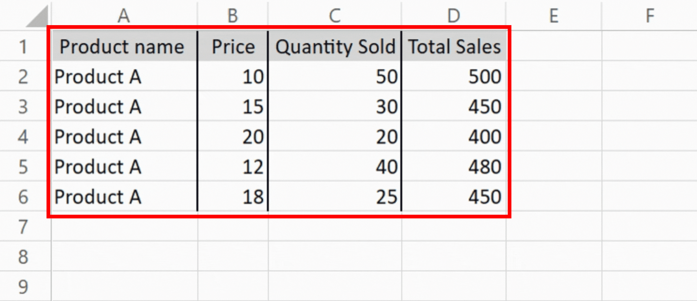Viewport: 697px width, 301px height.
Task: Select quantity sold value 25
Action: coord(335,197)
